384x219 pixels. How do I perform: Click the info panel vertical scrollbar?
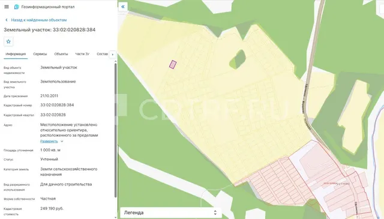click(x=116, y=130)
